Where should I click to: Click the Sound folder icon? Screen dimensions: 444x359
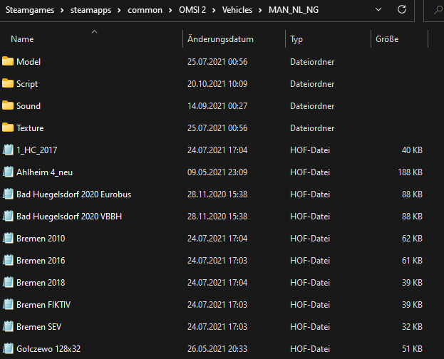click(x=8, y=105)
